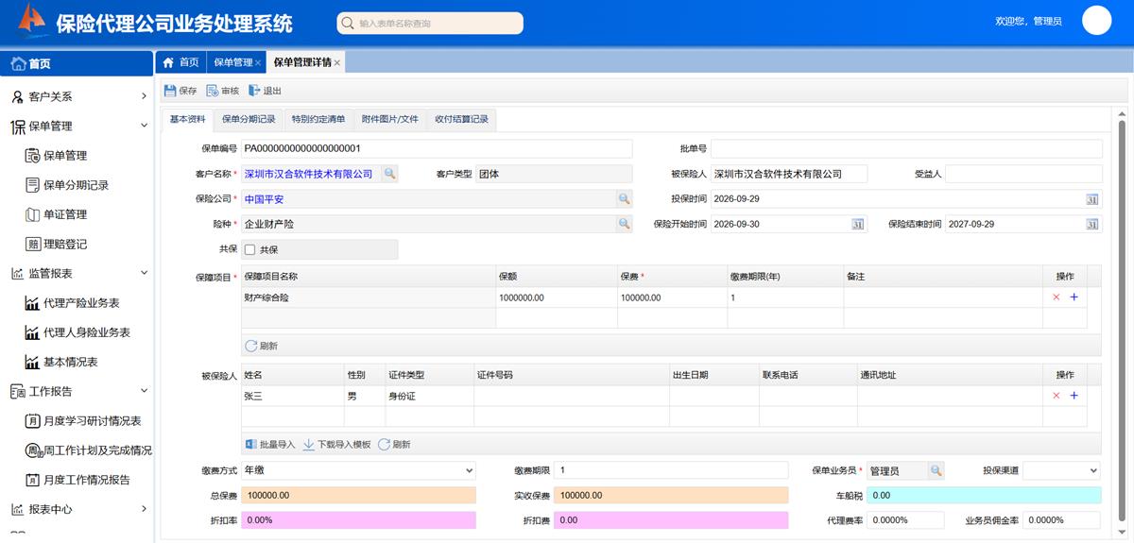Viewport: 1134px width, 543px height.
Task: Refresh the coverage items table (刷新)
Action: coord(262,346)
